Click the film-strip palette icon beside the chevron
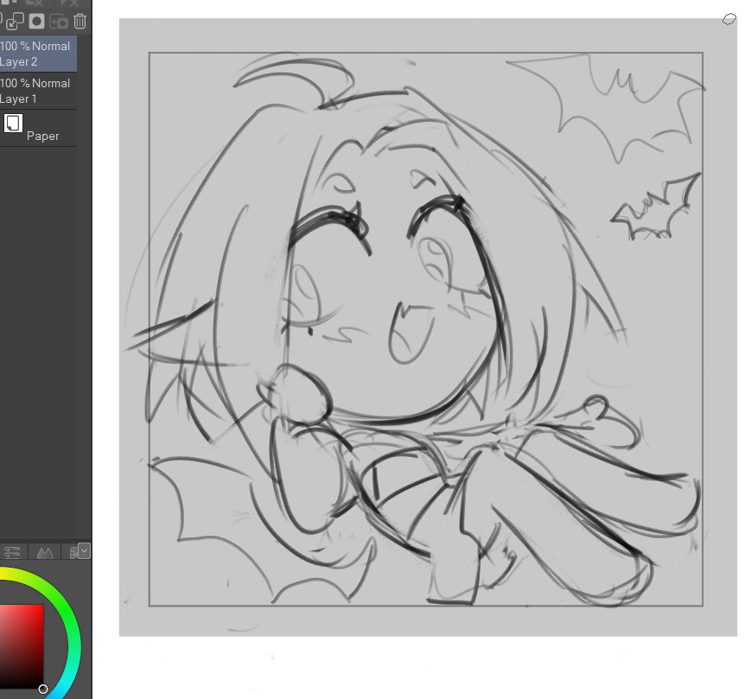The image size is (751, 699). [x=73, y=552]
